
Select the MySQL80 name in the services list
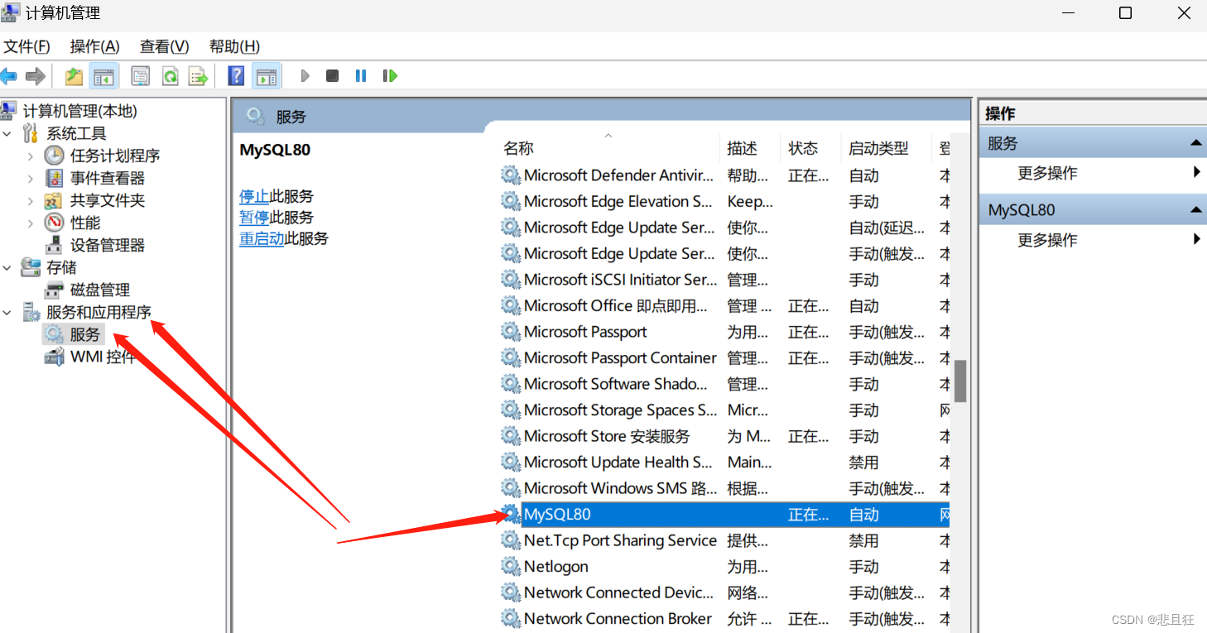[557, 515]
